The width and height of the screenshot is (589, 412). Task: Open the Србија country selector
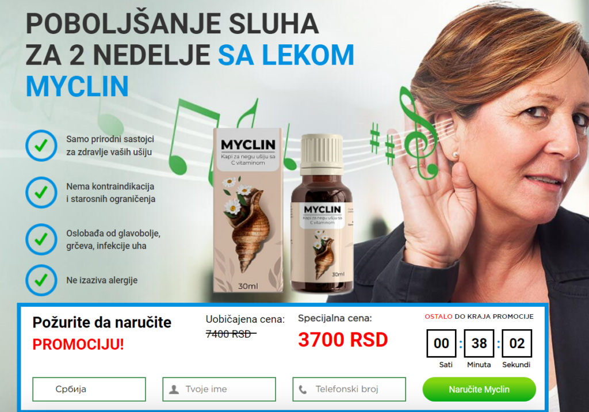point(89,389)
